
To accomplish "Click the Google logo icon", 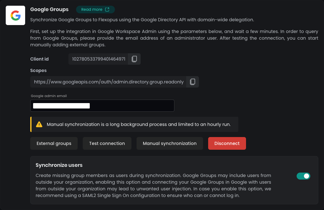I will 15,15.
